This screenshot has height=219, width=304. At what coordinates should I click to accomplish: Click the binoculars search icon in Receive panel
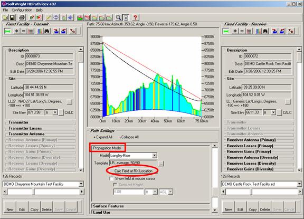click(x=265, y=31)
